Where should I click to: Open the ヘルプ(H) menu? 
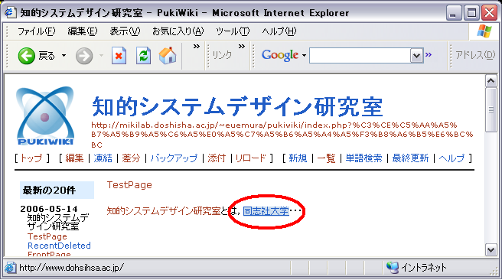point(279,31)
